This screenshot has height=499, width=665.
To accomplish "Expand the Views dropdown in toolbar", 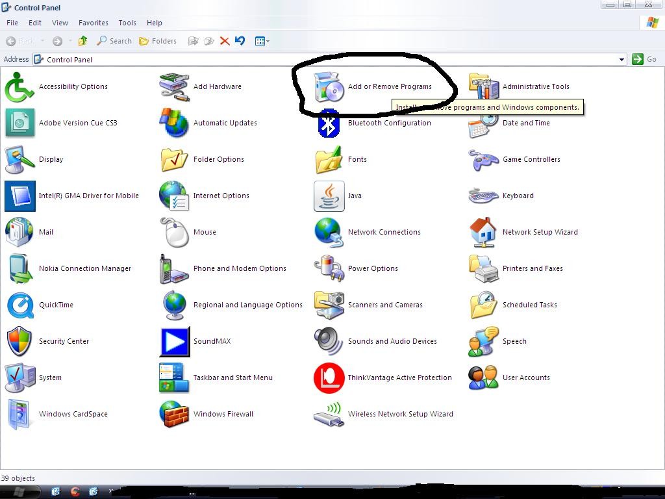I will click(x=262, y=41).
